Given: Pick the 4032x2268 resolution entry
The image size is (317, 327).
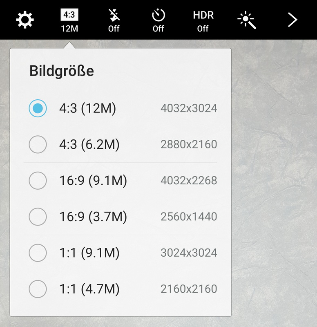Looking at the screenshot, I should (x=189, y=181).
